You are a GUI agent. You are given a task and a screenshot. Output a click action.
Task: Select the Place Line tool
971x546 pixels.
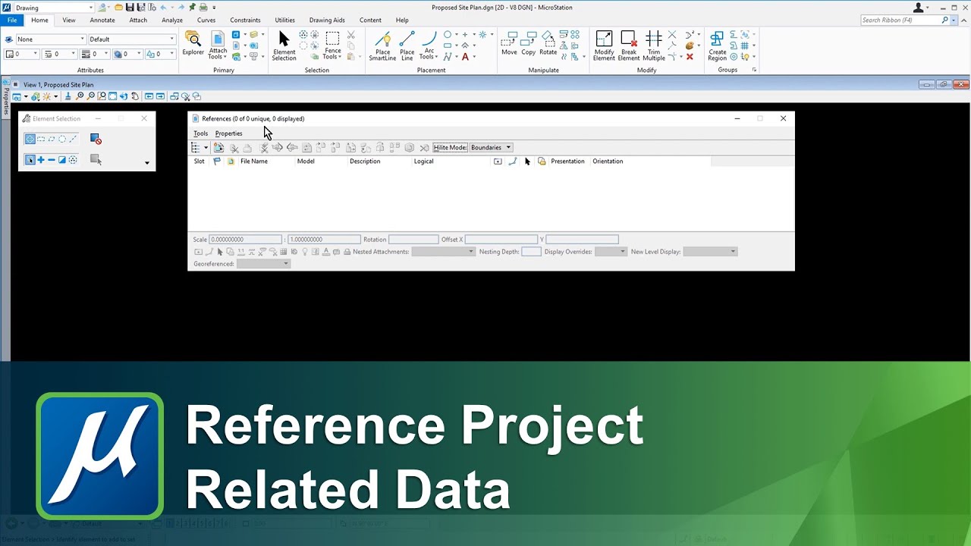coord(407,45)
